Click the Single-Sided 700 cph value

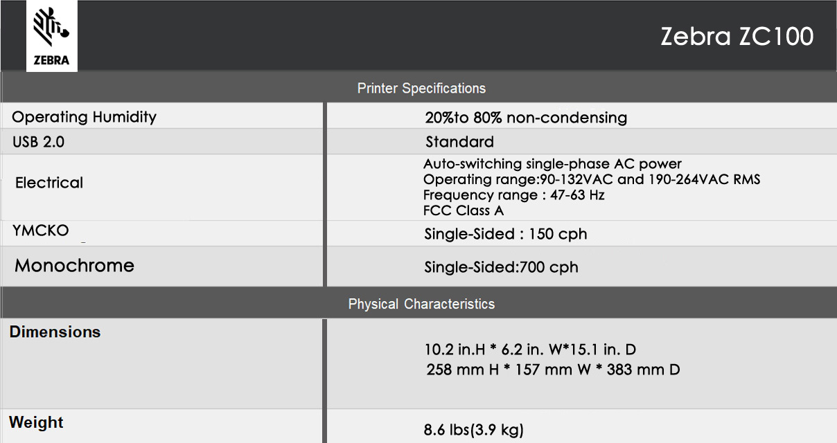[501, 267]
